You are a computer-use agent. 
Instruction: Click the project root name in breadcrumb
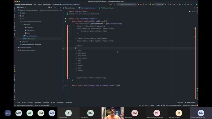pyautogui.click(x=24, y=4)
